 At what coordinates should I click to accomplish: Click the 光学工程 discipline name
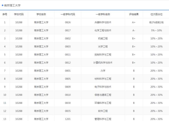click(x=103, y=47)
